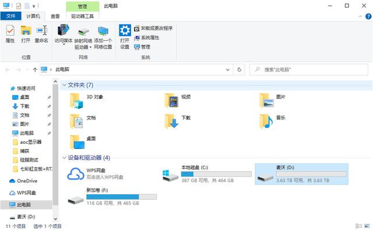The width and height of the screenshot is (373, 231).
Task: Select the 视频 videos folder
Action: 178,101
